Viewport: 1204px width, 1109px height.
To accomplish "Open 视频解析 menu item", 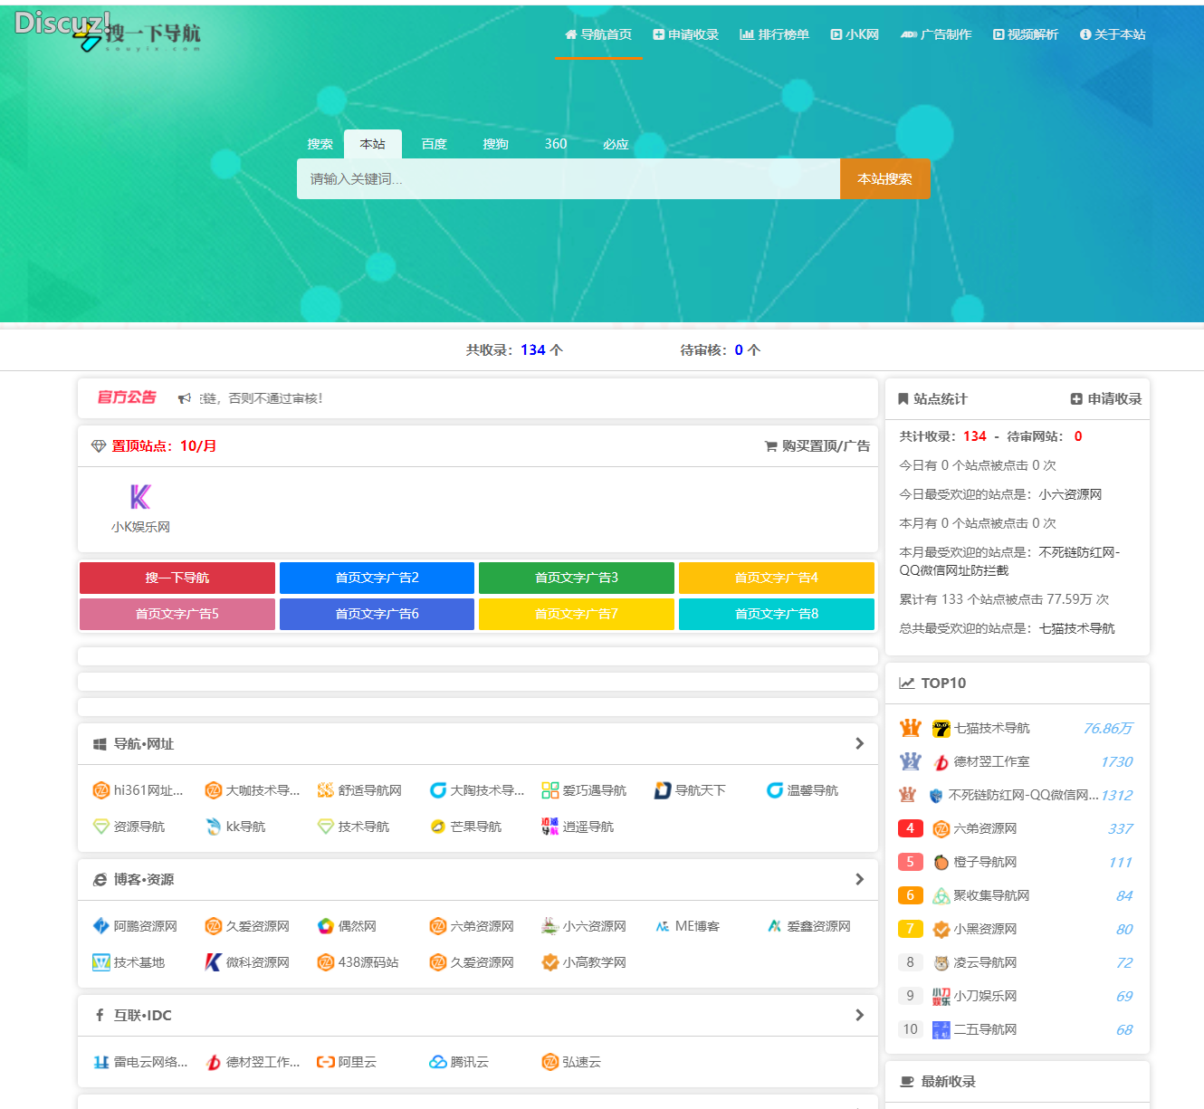I will [x=1026, y=34].
